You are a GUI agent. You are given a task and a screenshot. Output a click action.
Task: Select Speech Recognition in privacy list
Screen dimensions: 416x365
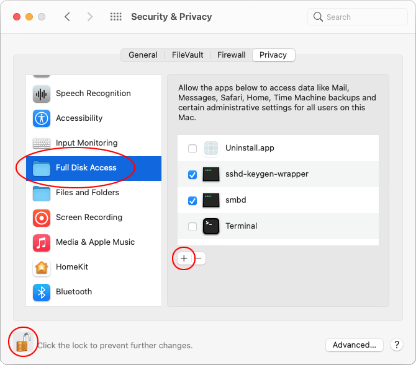(94, 94)
